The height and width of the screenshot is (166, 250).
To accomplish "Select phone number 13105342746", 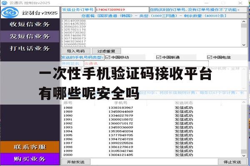I will [121, 151].
